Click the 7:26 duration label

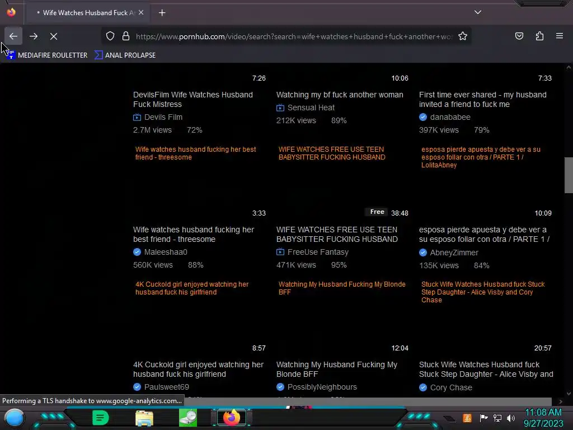tap(259, 78)
